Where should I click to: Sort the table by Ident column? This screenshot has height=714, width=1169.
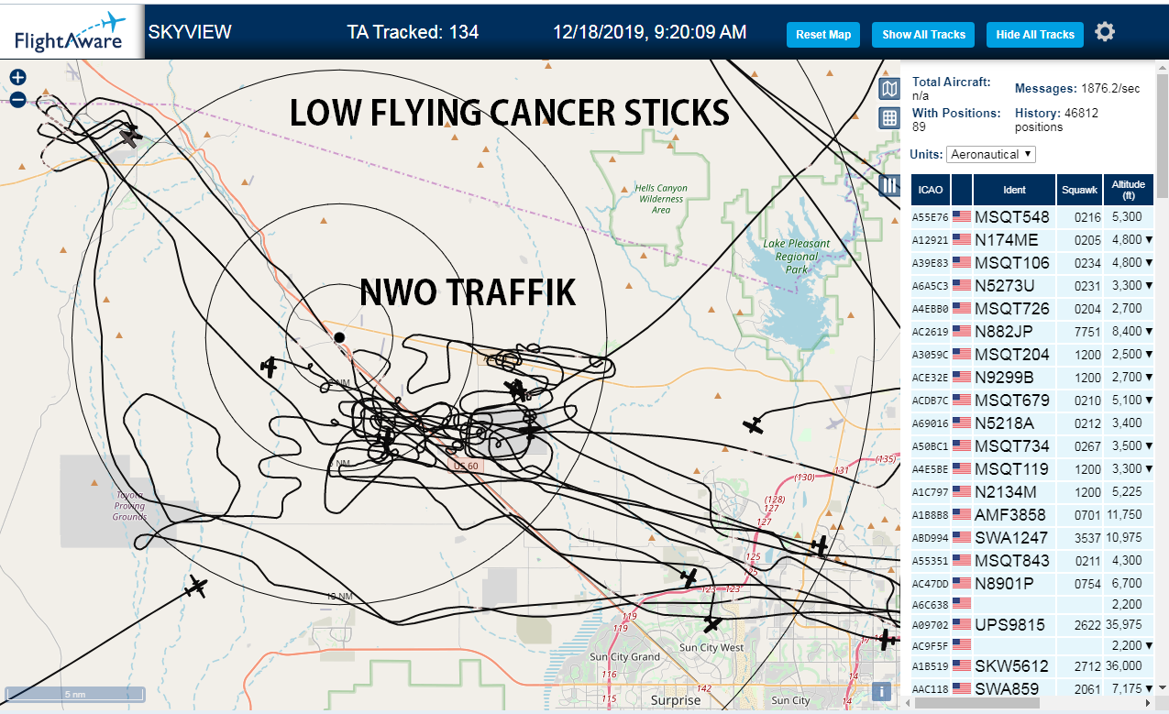(x=1014, y=190)
